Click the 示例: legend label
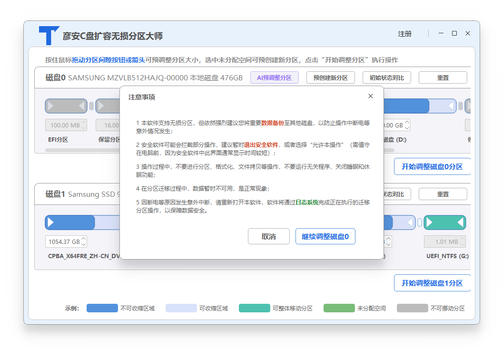Viewport: 502px width, 348px height. coord(72,309)
